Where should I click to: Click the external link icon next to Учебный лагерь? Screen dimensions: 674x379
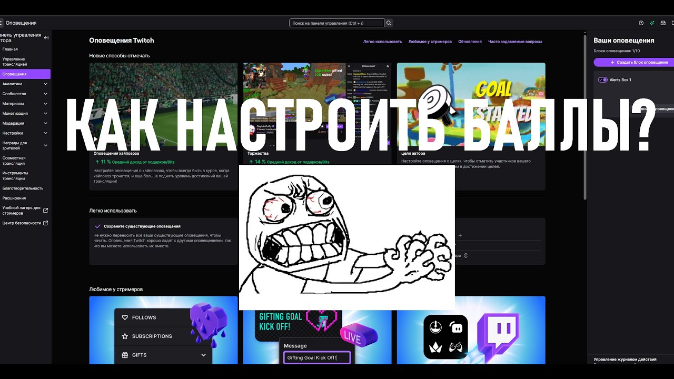45,211
